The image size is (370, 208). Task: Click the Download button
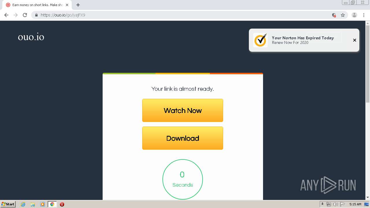point(183,138)
